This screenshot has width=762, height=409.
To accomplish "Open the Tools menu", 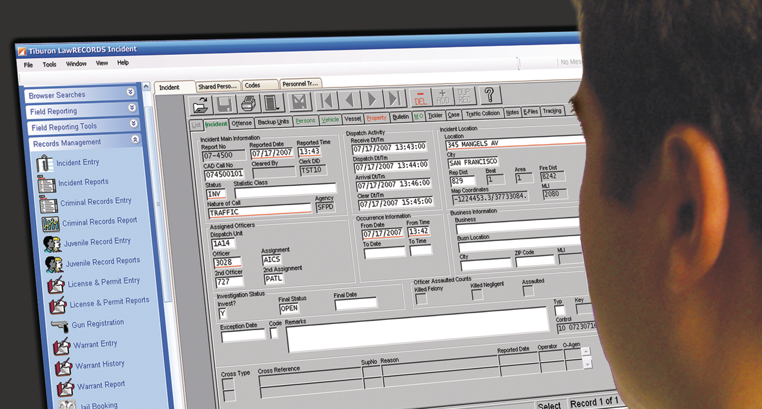I will pos(49,65).
